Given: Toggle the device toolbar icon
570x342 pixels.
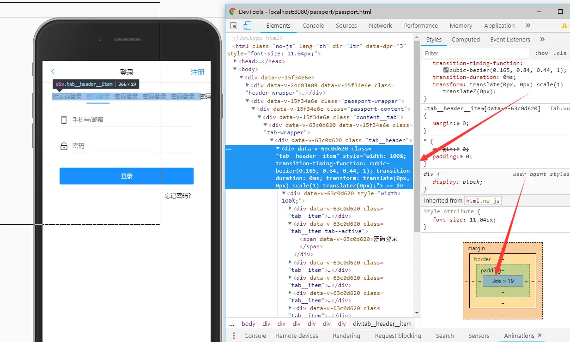Looking at the screenshot, I should [247, 26].
